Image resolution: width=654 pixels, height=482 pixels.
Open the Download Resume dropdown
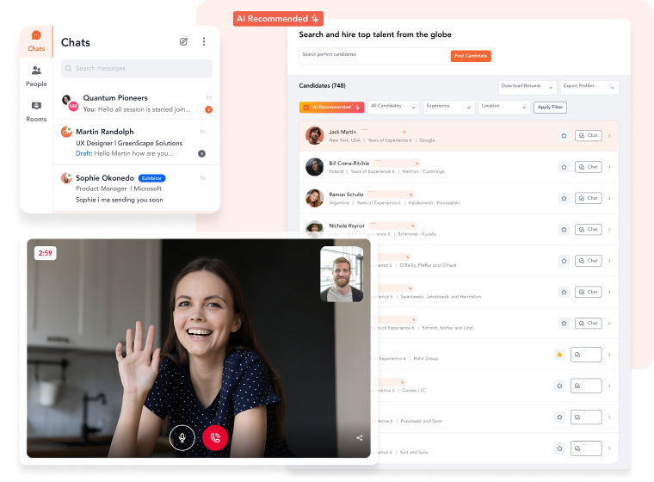point(528,87)
